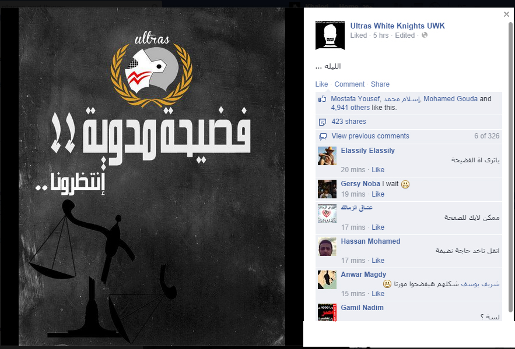The image size is (515, 349).
Task: Open the 423 shares list
Action: (x=348, y=122)
